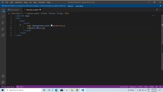The width and height of the screenshot is (163, 92).
Task: Click the Manage link in banner
Action: [x=71, y=6]
